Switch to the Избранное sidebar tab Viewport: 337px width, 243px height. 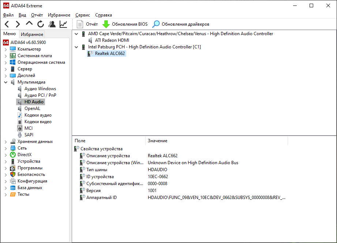click(32, 34)
